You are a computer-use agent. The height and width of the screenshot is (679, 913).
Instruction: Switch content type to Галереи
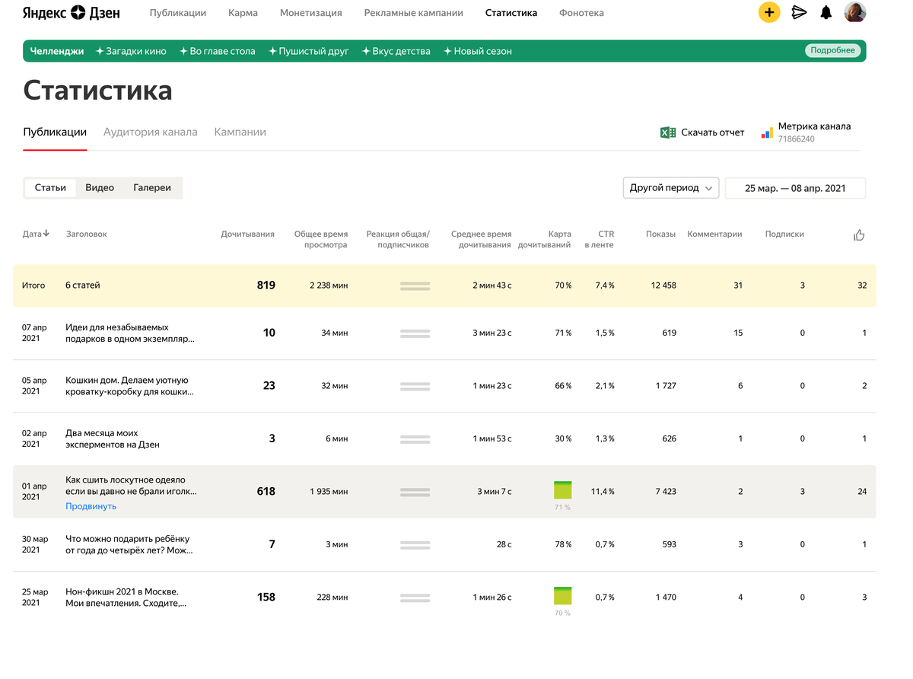pyautogui.click(x=152, y=188)
